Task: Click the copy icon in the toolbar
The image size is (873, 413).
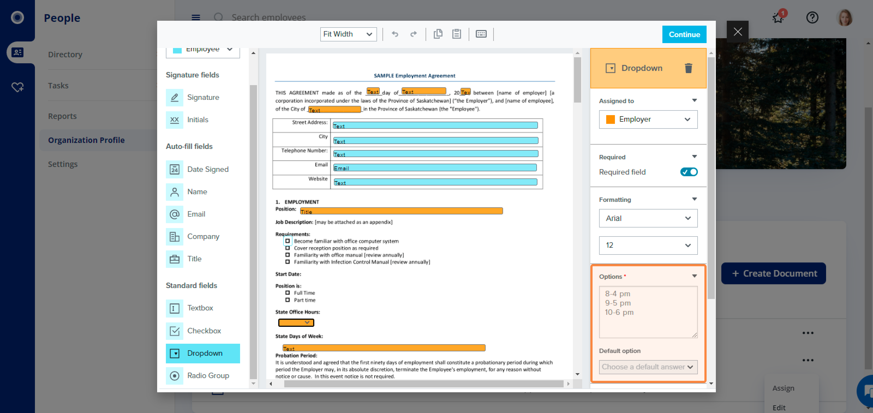Action: [438, 34]
